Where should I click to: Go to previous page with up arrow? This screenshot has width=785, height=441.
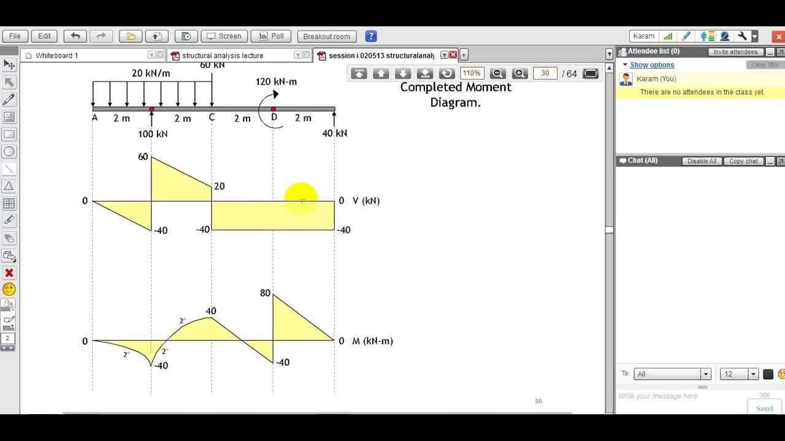381,73
